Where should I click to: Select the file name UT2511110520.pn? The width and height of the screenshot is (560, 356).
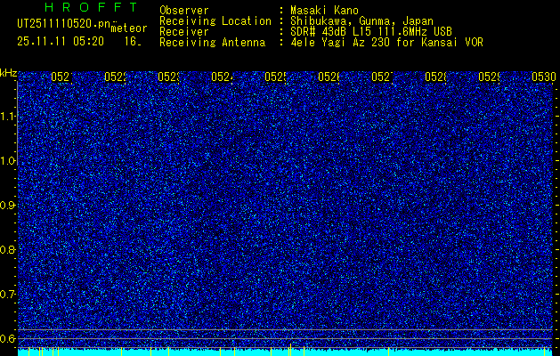tap(64, 23)
